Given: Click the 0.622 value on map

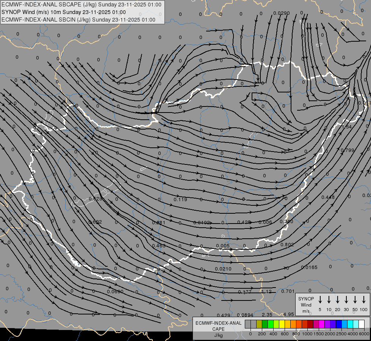Looking at the screenshot, I should [95, 222].
